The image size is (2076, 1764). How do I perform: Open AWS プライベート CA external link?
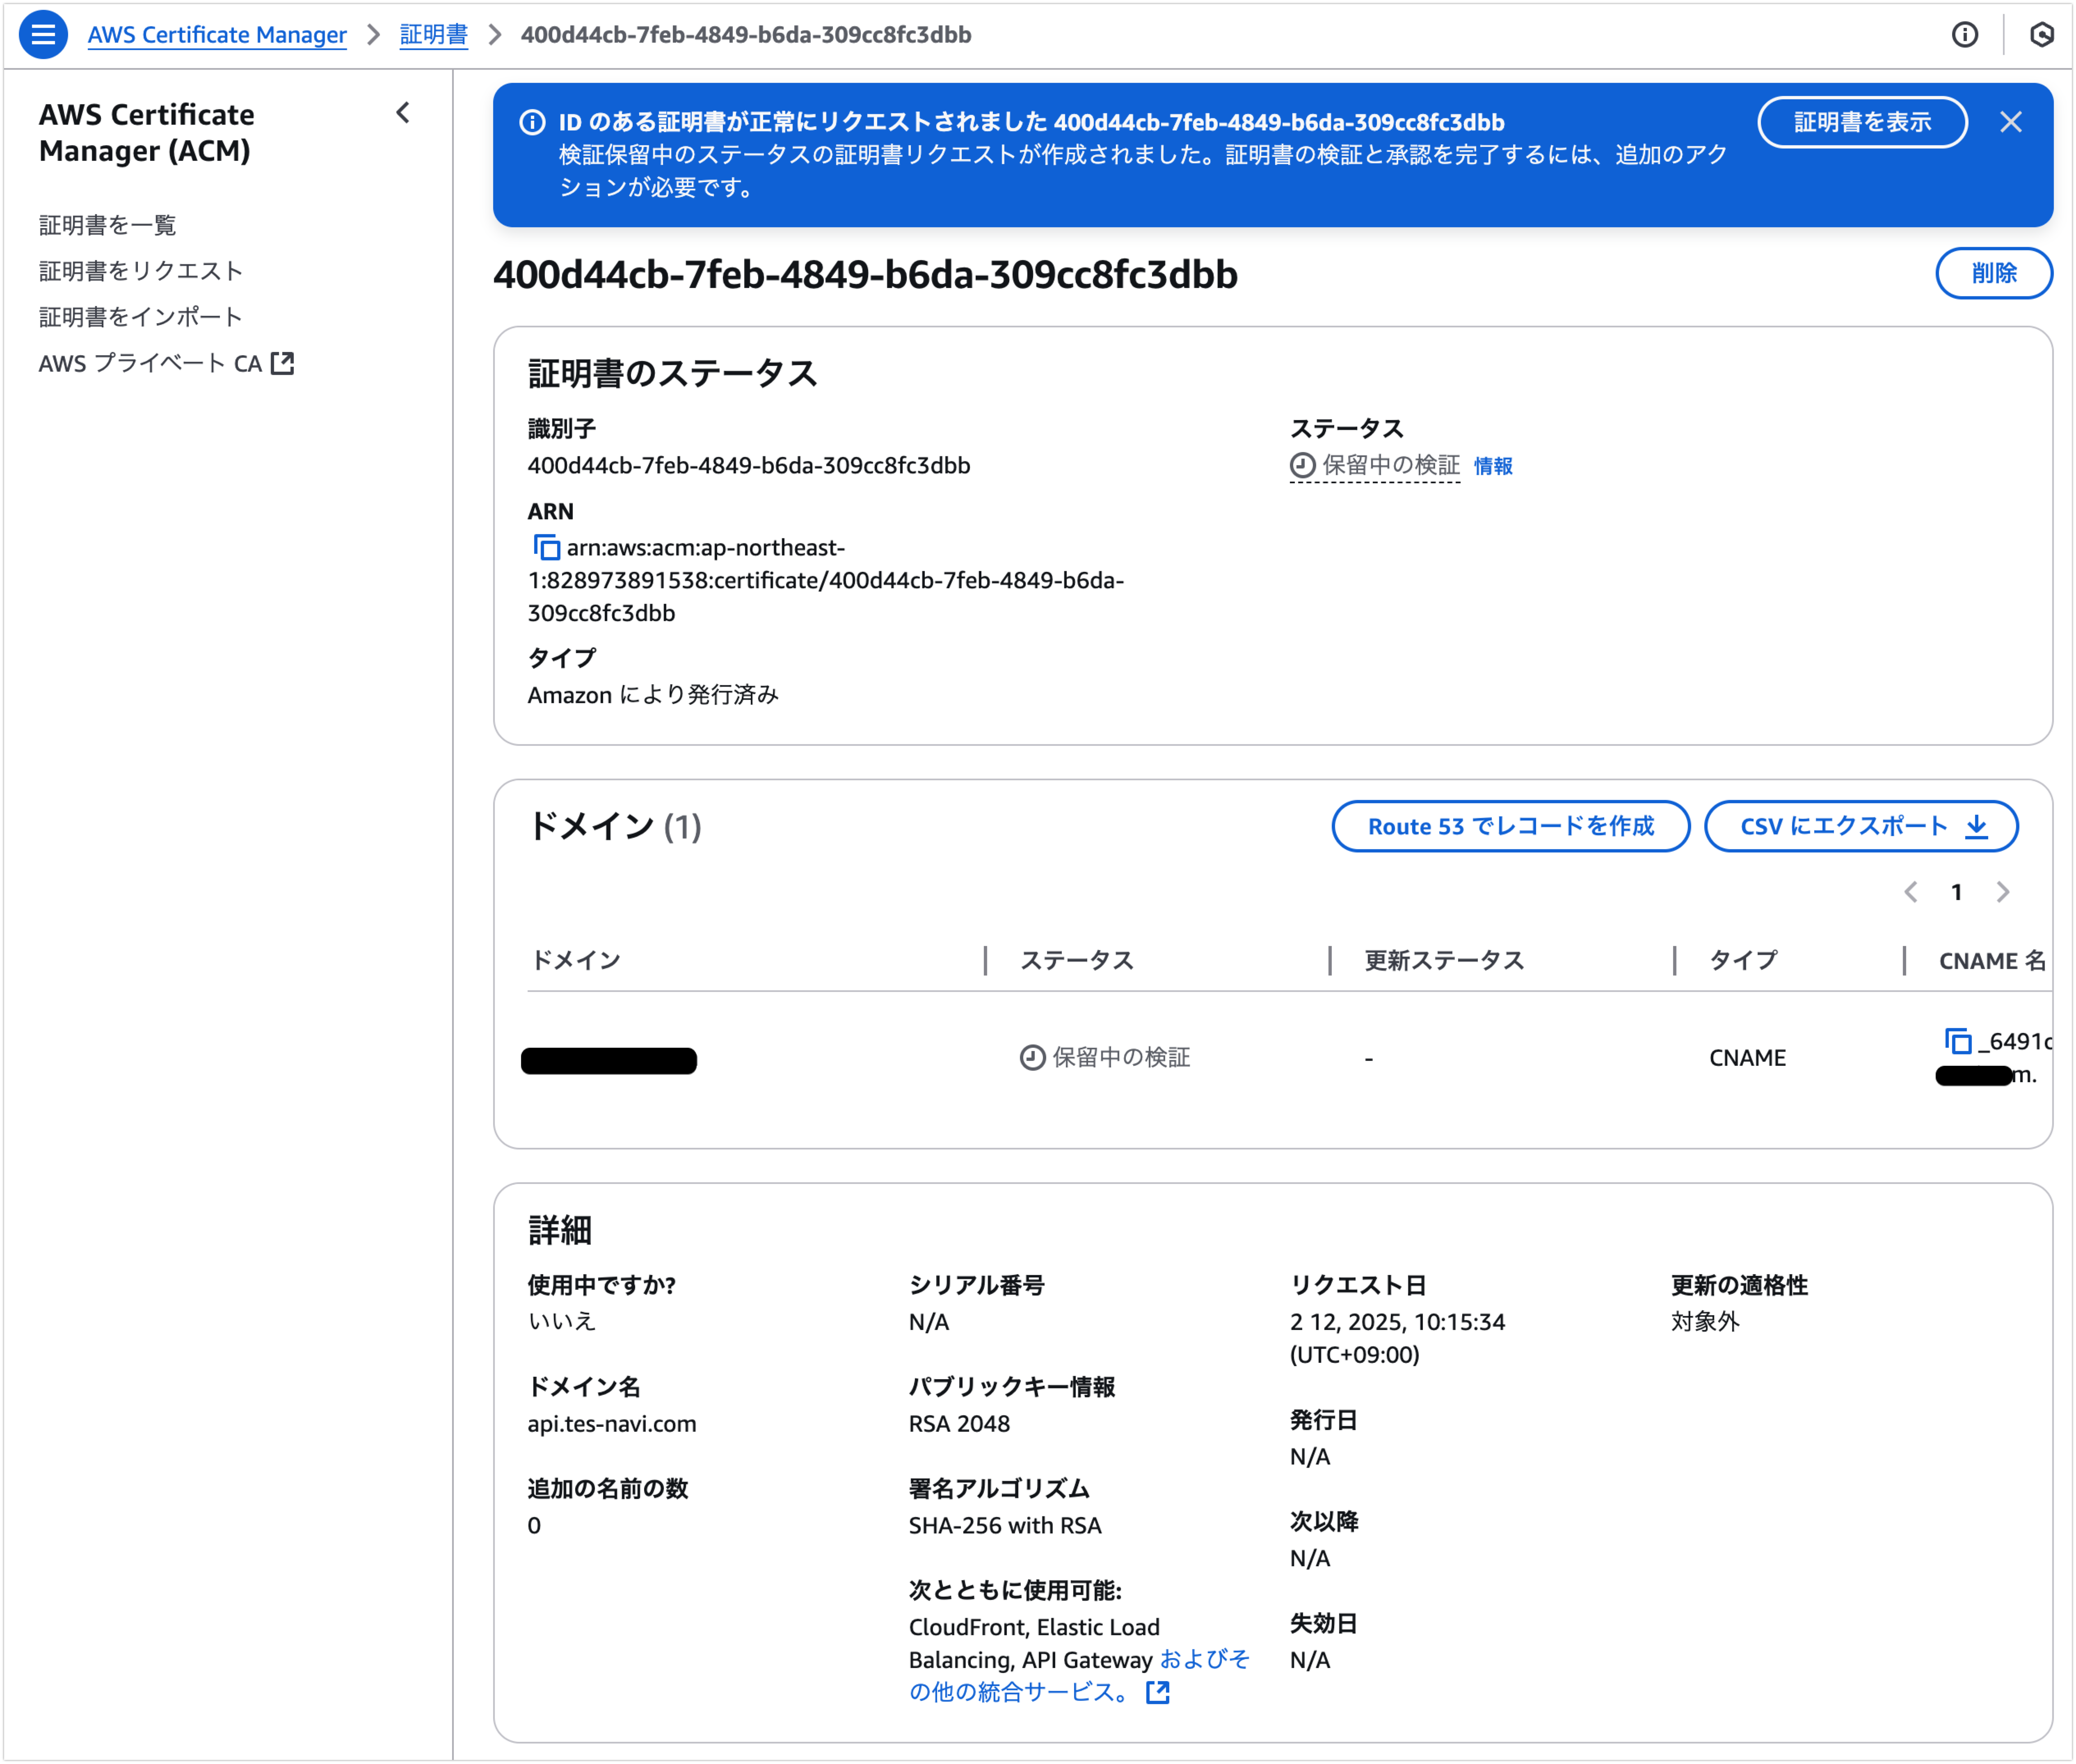166,363
